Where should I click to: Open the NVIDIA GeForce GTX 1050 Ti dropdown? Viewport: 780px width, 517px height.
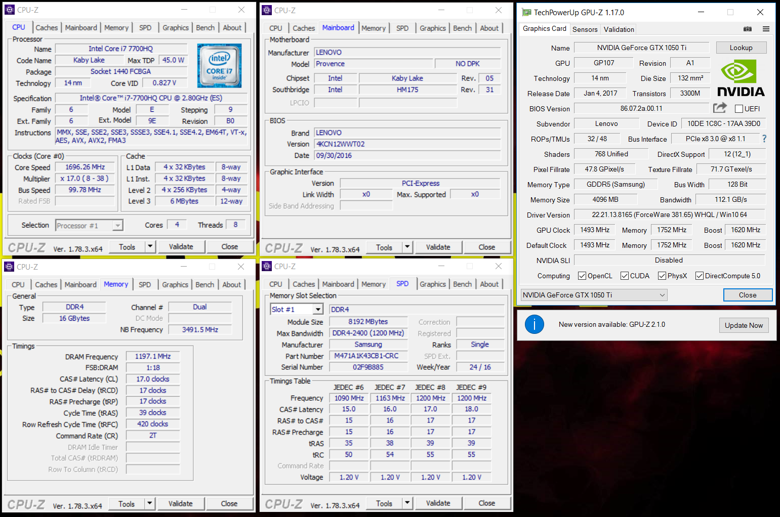point(594,295)
